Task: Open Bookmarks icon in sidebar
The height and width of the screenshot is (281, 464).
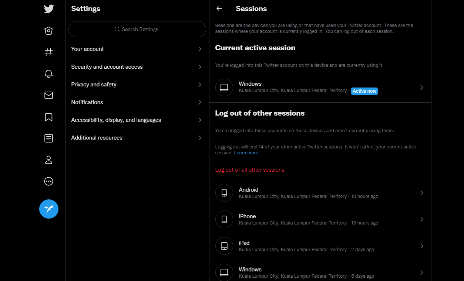Action: [x=48, y=117]
